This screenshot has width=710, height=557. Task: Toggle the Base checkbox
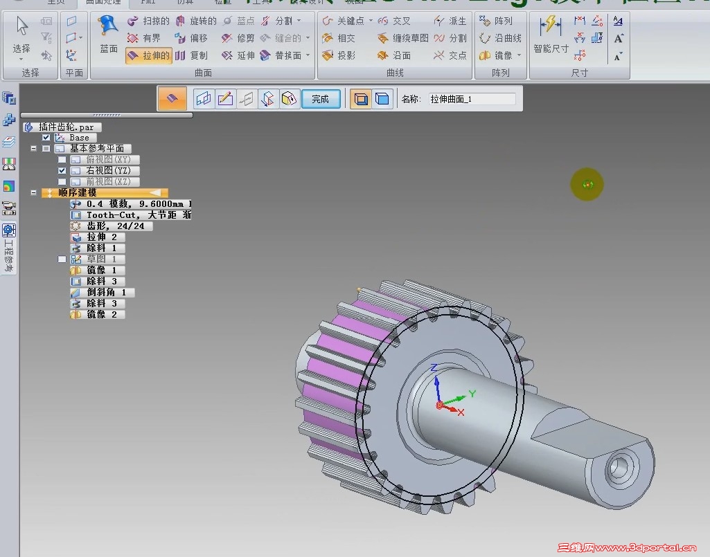46,137
